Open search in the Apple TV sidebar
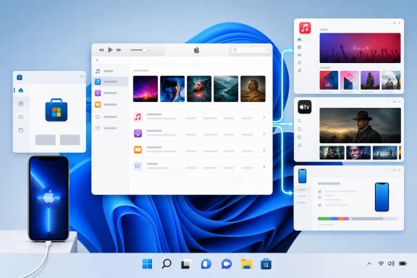The height and width of the screenshot is (278, 417). pos(300,121)
